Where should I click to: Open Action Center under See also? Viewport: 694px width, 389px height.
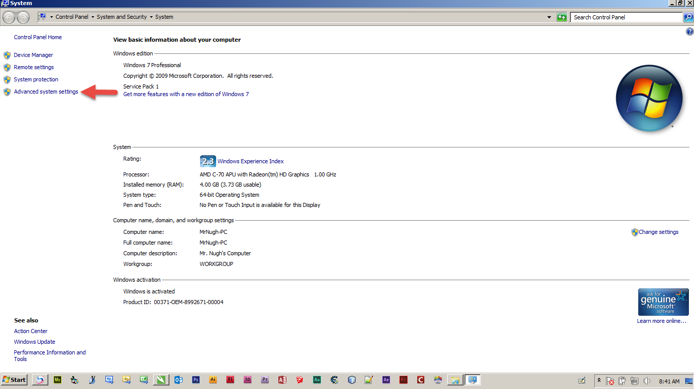coord(31,331)
